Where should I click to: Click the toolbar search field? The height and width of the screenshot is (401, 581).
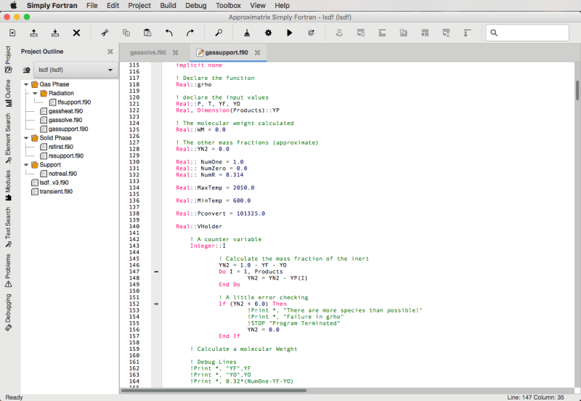[x=527, y=33]
